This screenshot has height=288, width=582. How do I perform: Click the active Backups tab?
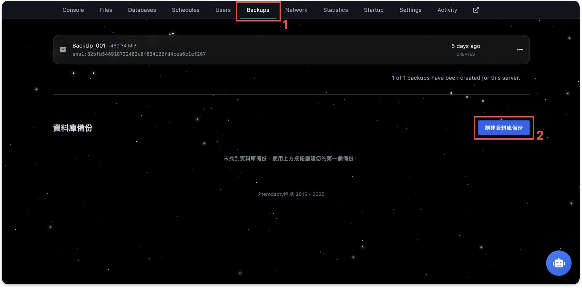tap(258, 10)
